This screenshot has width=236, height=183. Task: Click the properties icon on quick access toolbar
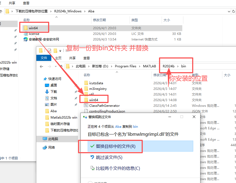[49, 51]
